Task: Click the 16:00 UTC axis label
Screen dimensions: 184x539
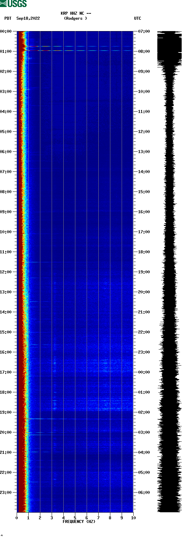Action: click(x=144, y=212)
